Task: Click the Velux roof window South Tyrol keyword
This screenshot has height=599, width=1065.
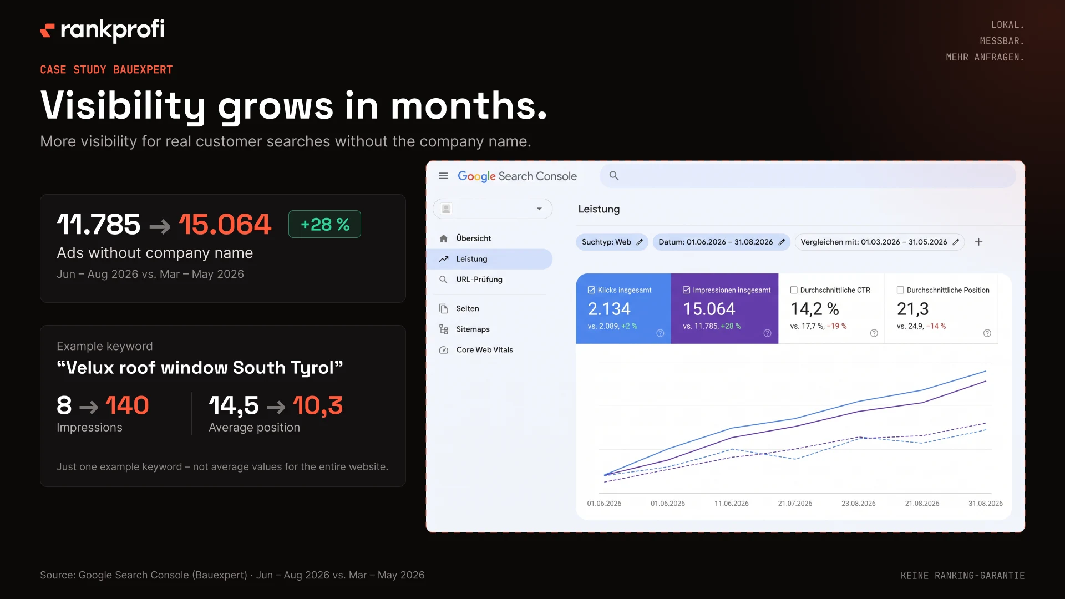Action: click(200, 368)
